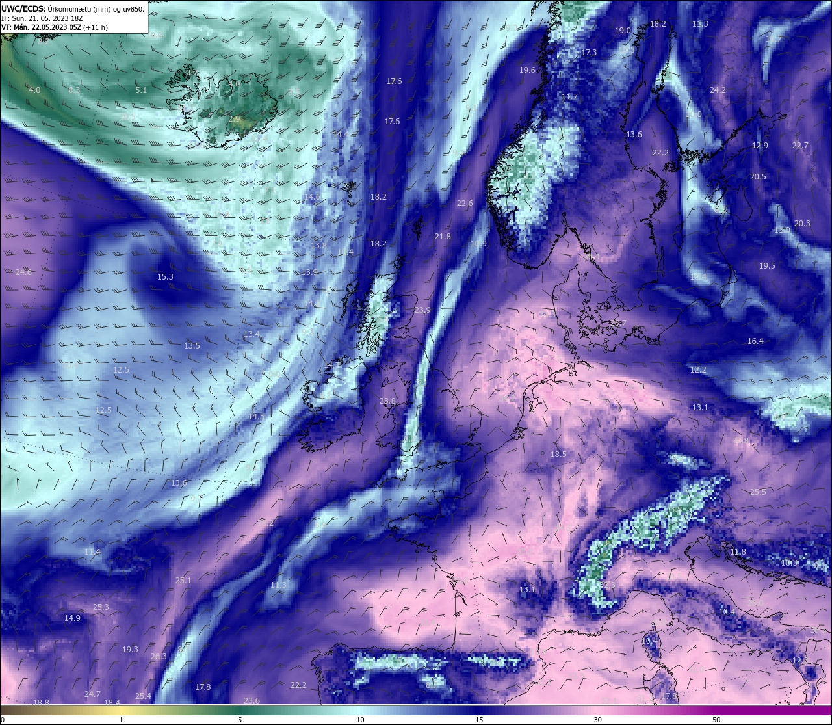The width and height of the screenshot is (832, 725).
Task: Click the initial time line 'IT: Sun. 21. 05. 2023 18Z'
Action: pyautogui.click(x=42, y=18)
